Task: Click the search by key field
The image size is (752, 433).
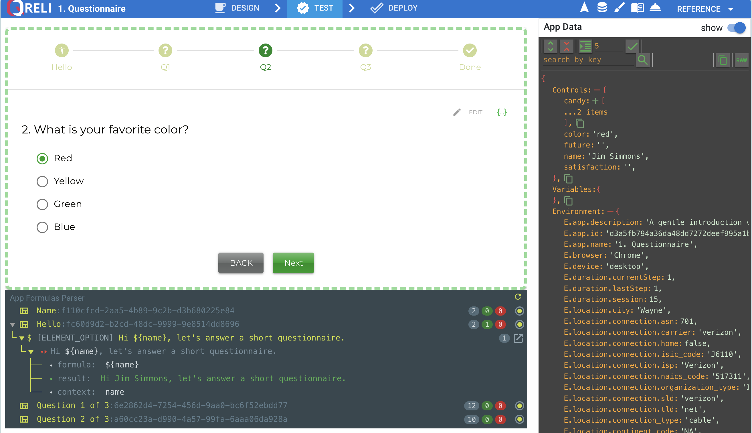Action: click(588, 60)
